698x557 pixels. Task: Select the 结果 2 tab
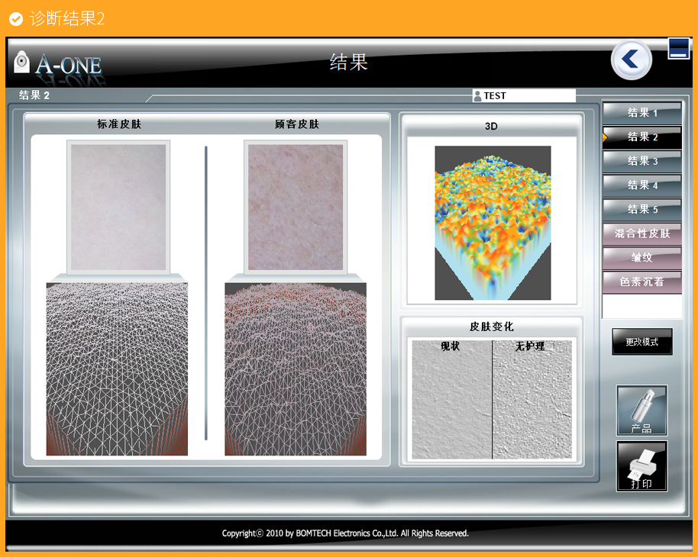pos(642,137)
